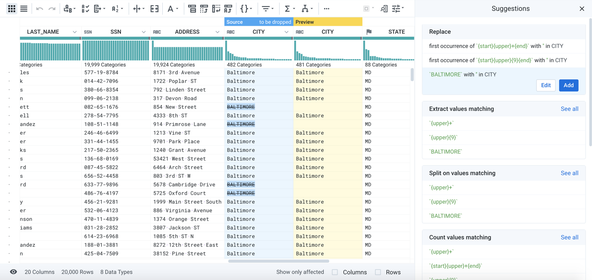Click the data grid horizontal scrollbar
The height and width of the screenshot is (280, 592).
[x=279, y=261]
